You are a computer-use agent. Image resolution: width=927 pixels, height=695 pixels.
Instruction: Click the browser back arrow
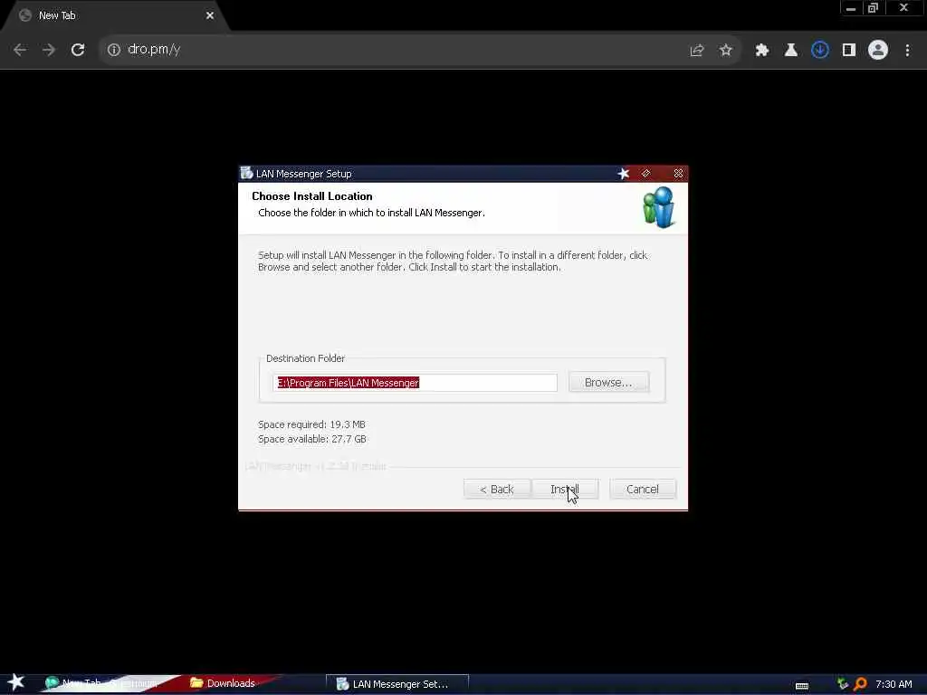pyautogui.click(x=20, y=50)
